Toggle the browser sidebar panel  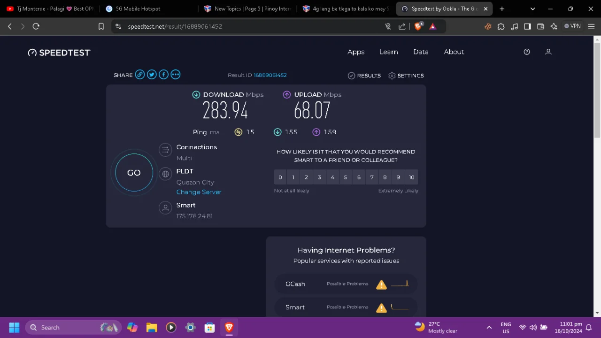click(527, 27)
